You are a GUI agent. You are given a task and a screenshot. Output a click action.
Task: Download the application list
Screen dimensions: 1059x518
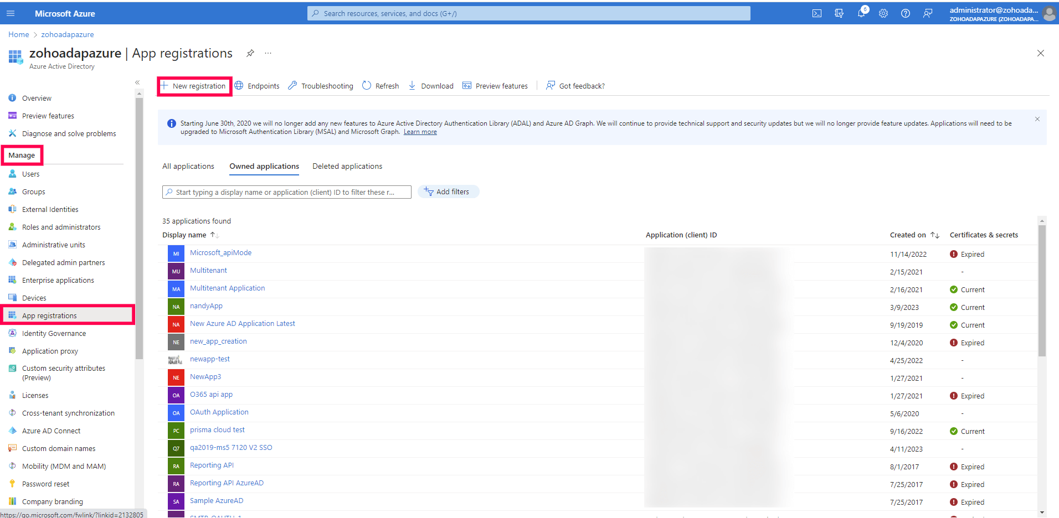tap(431, 86)
